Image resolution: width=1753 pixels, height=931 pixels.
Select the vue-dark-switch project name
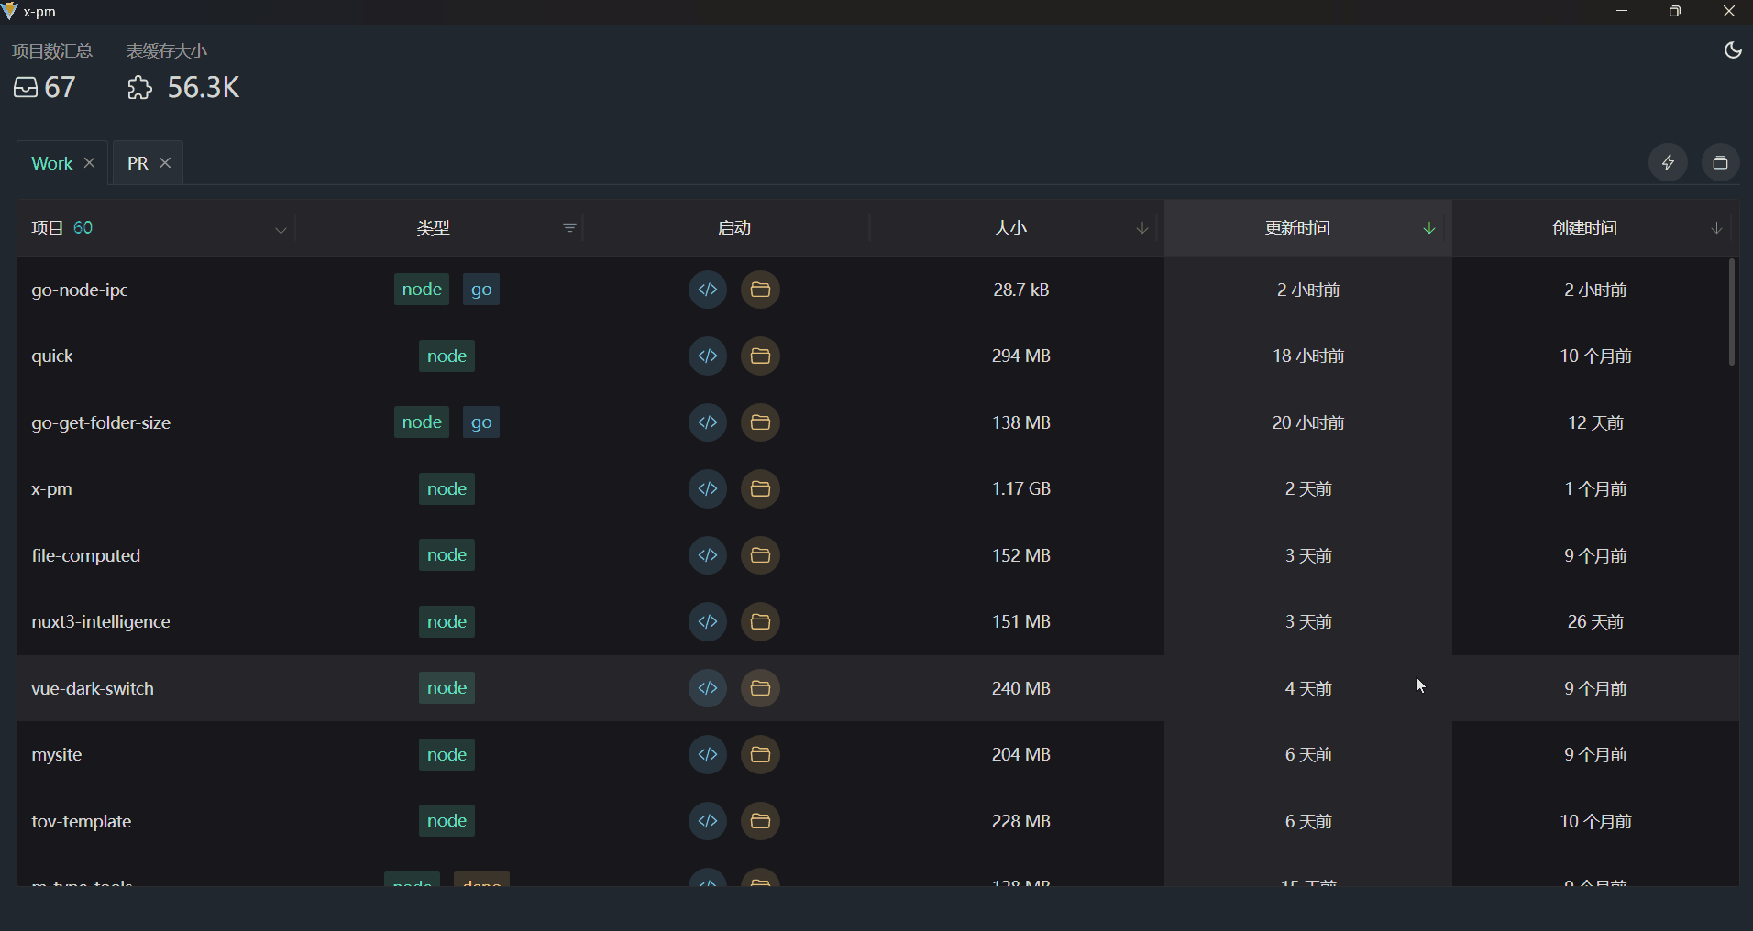pyautogui.click(x=93, y=688)
